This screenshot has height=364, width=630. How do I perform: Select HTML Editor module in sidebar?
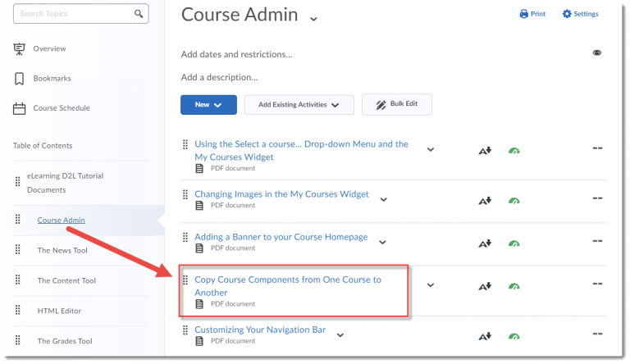point(59,311)
